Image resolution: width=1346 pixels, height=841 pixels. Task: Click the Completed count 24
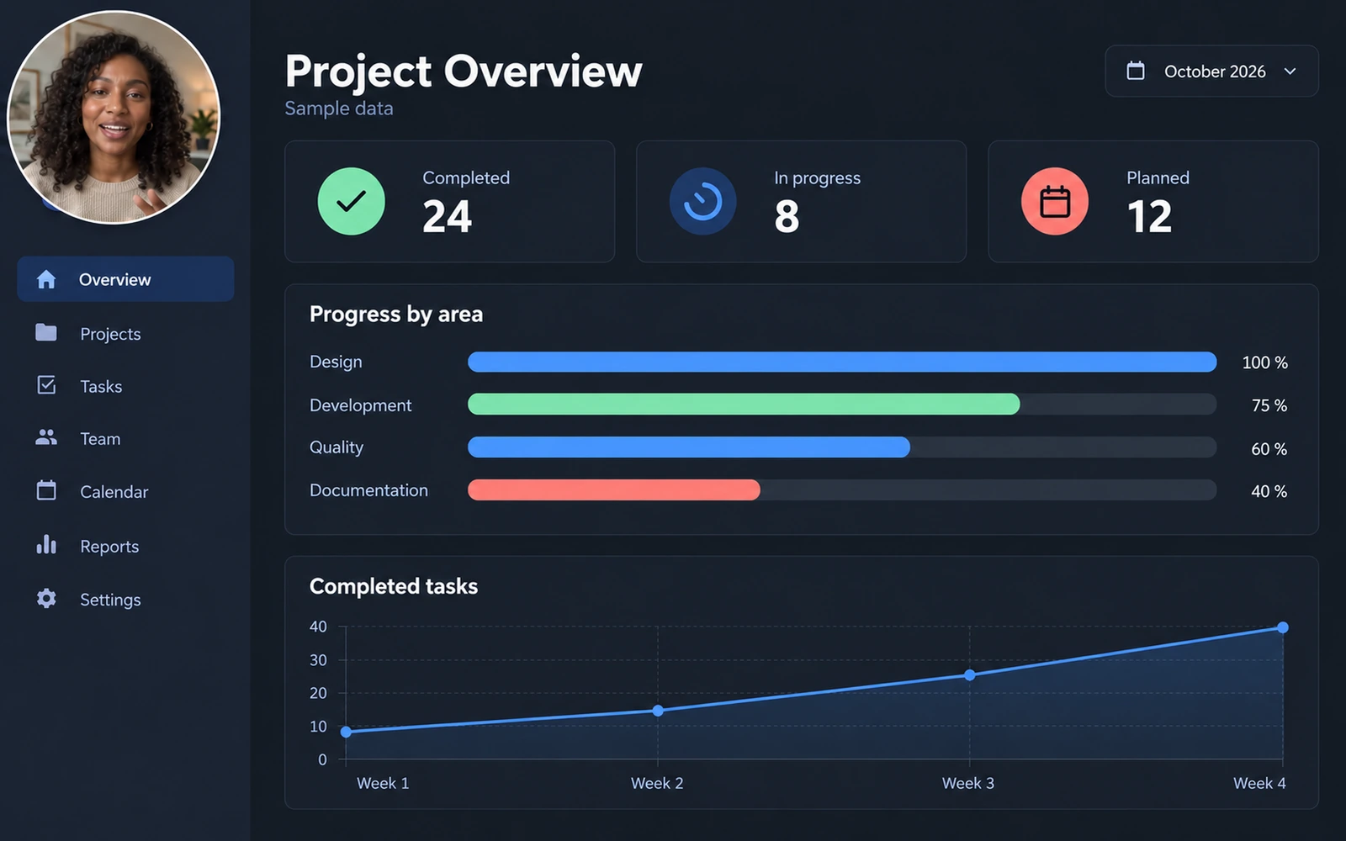(x=448, y=216)
